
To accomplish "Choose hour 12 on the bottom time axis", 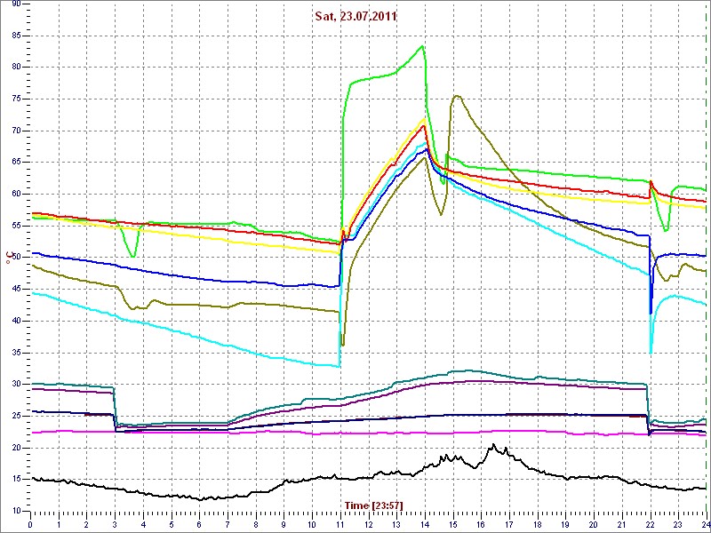I will point(369,524).
